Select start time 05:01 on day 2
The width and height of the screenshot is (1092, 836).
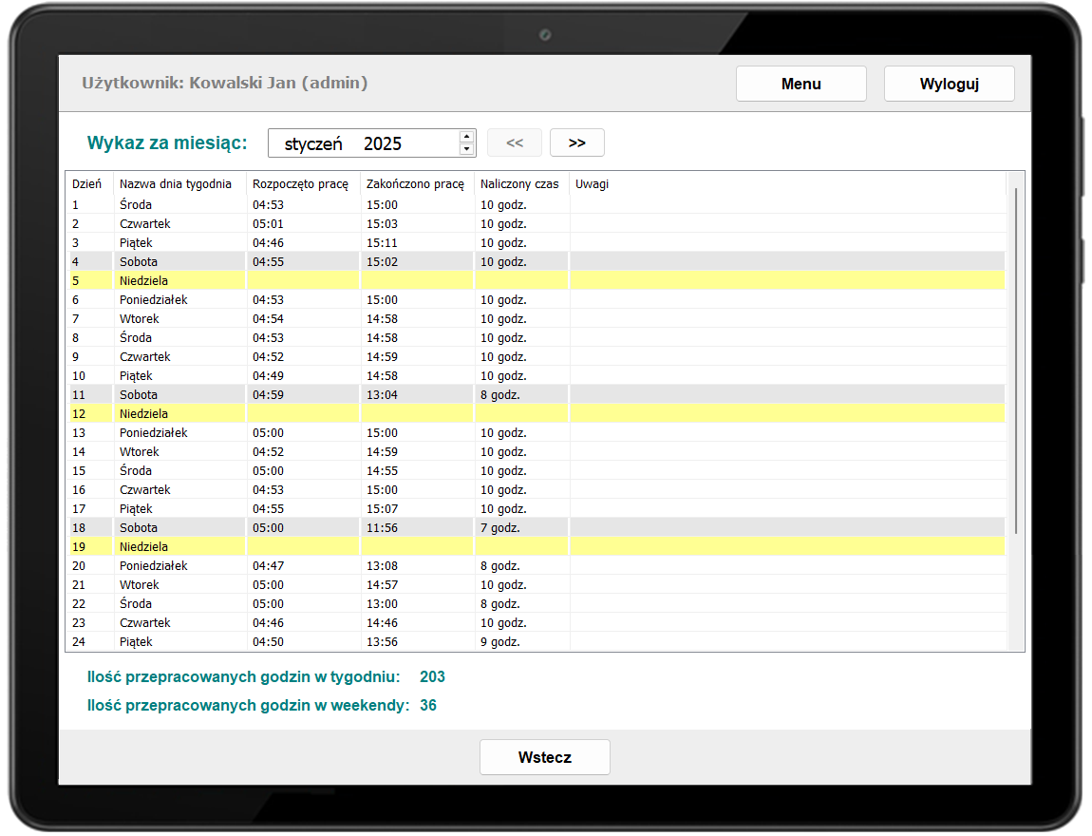[268, 223]
